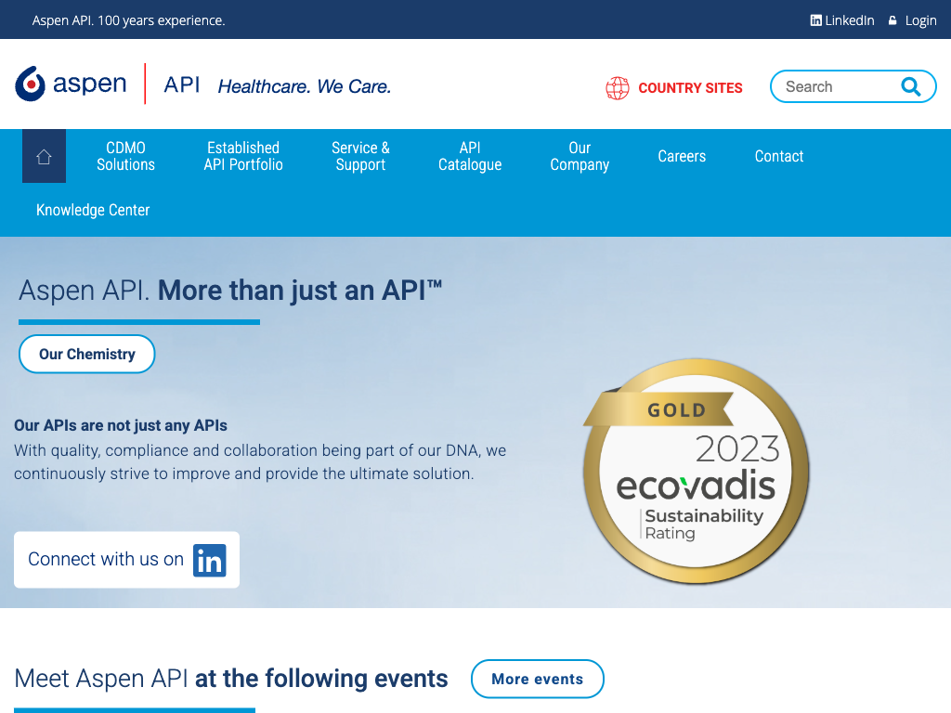The height and width of the screenshot is (713, 951).
Task: Open the Our Company menu
Action: tap(580, 156)
